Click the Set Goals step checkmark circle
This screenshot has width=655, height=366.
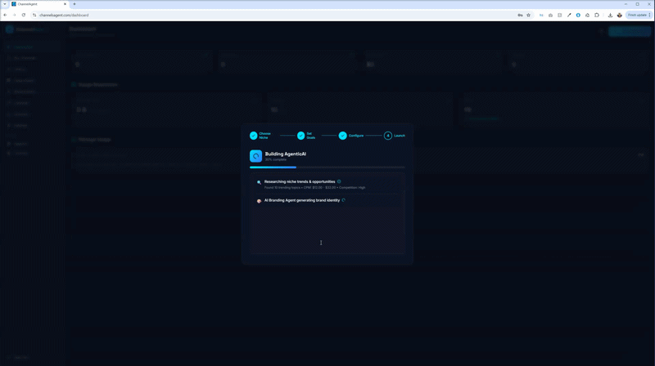[x=301, y=136]
